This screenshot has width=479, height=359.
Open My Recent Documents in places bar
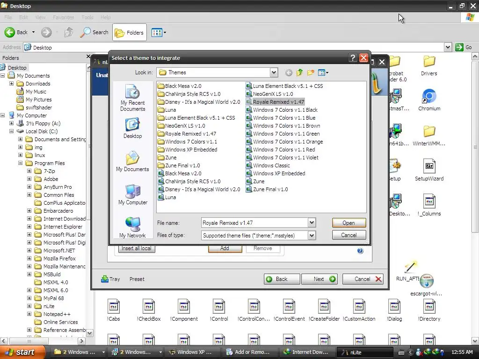(x=132, y=98)
